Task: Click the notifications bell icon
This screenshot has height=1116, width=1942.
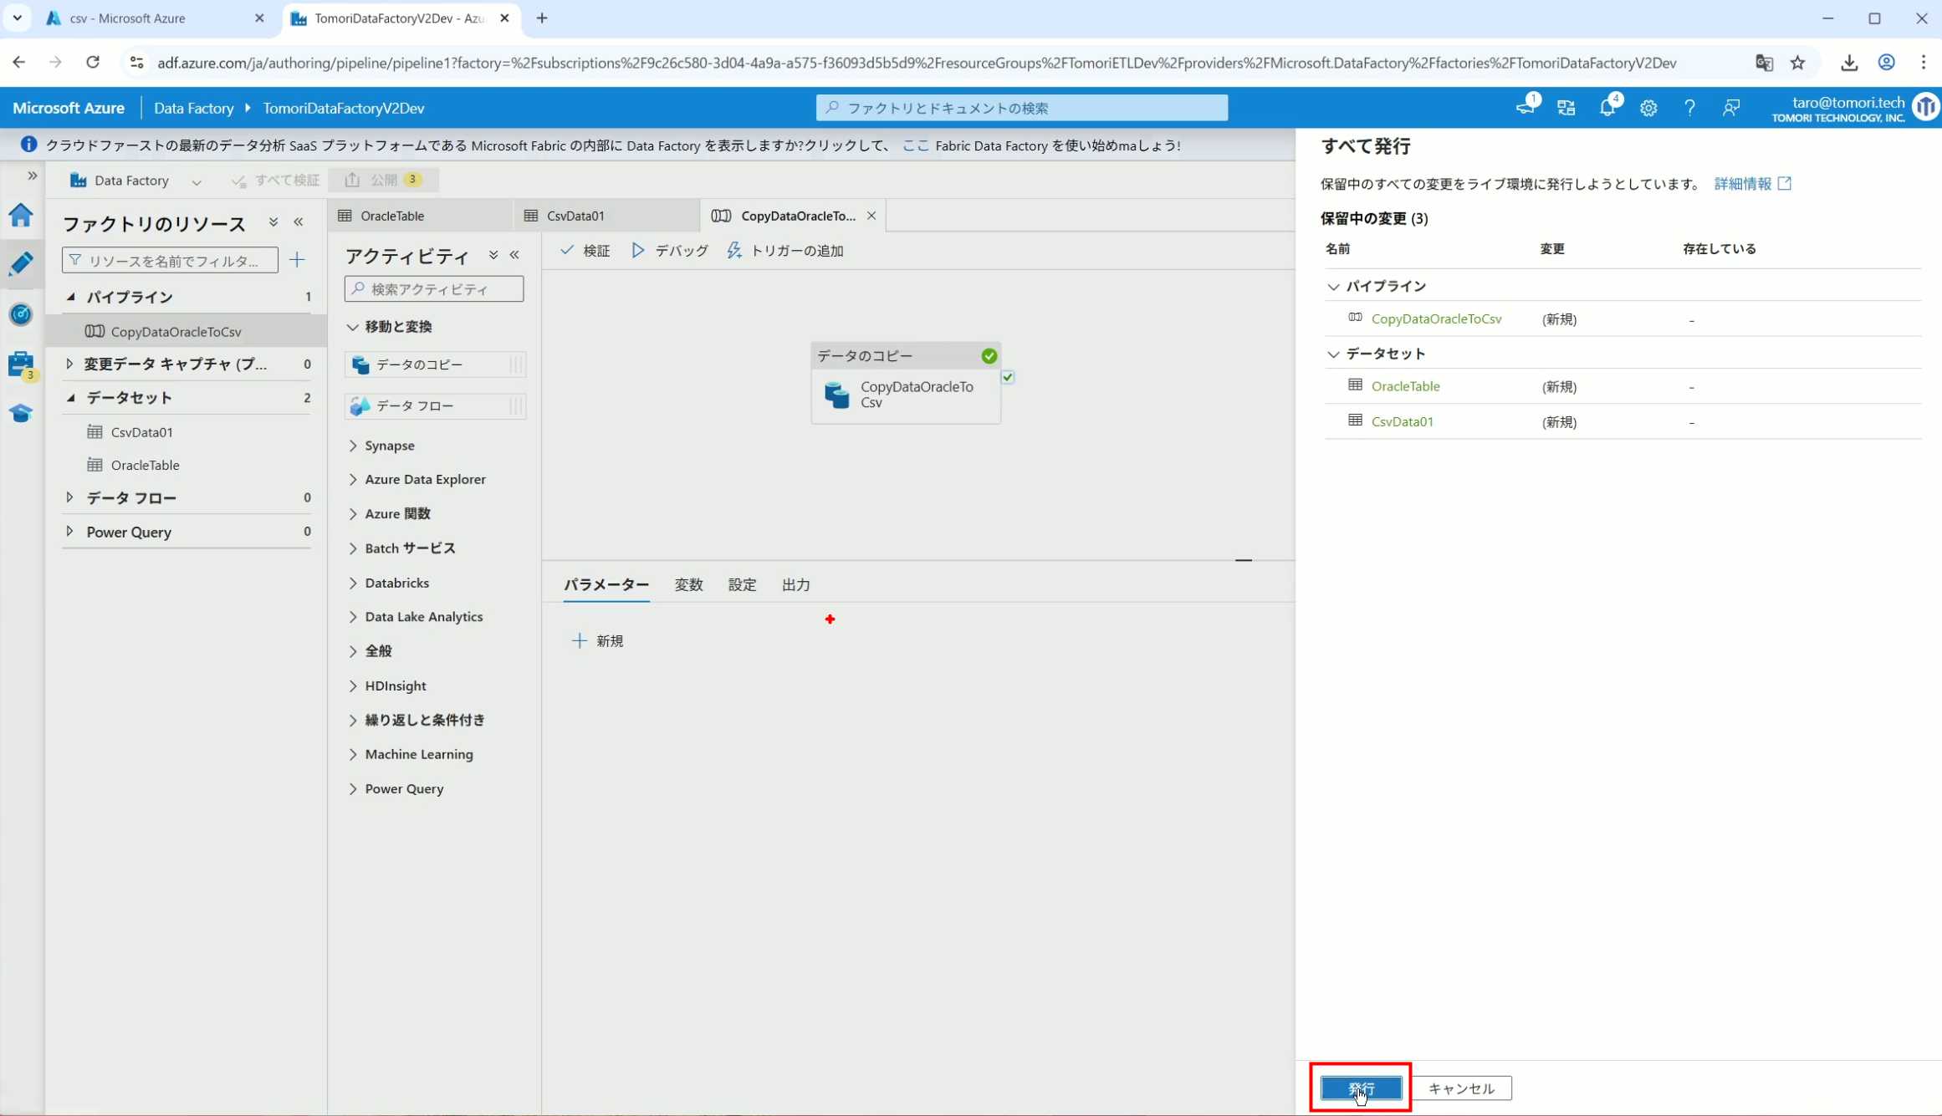Action: click(x=1607, y=108)
